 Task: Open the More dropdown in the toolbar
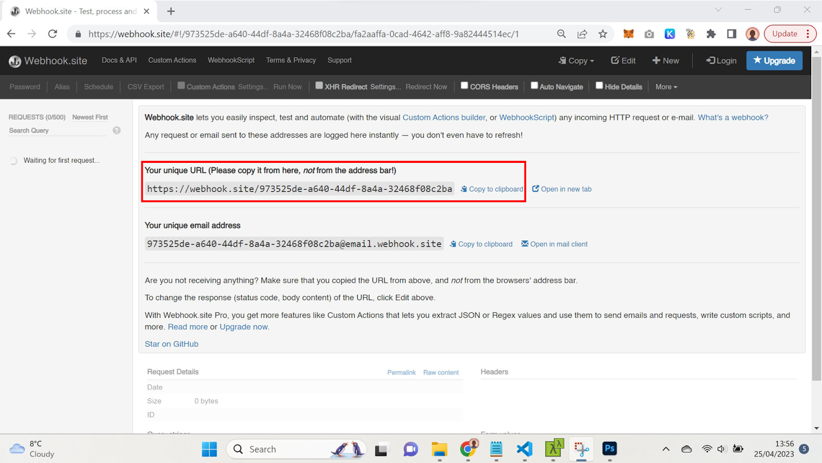(x=666, y=87)
